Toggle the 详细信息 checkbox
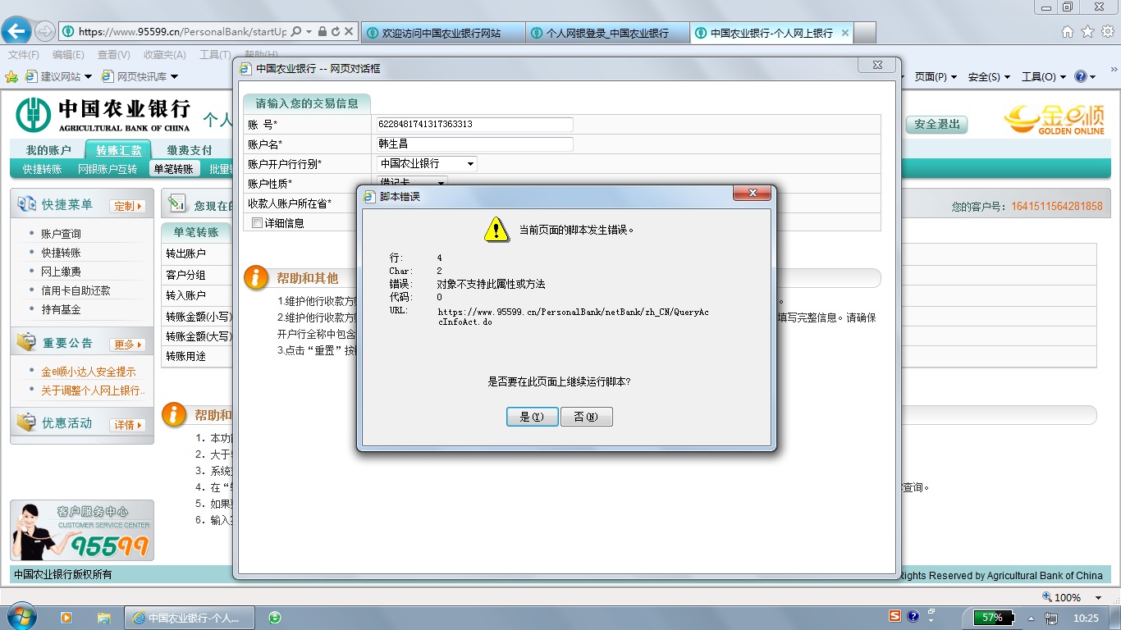 (x=258, y=223)
